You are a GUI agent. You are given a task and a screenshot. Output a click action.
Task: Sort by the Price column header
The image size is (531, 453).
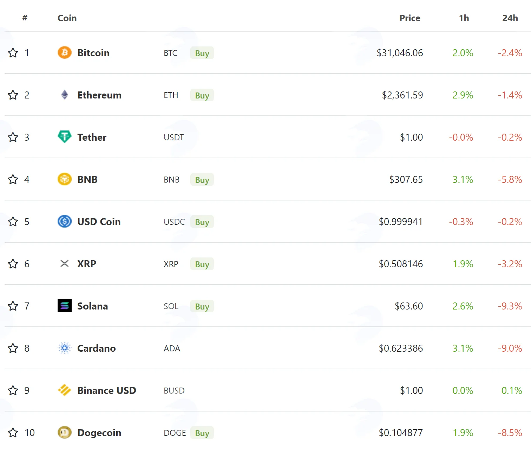[x=410, y=18]
